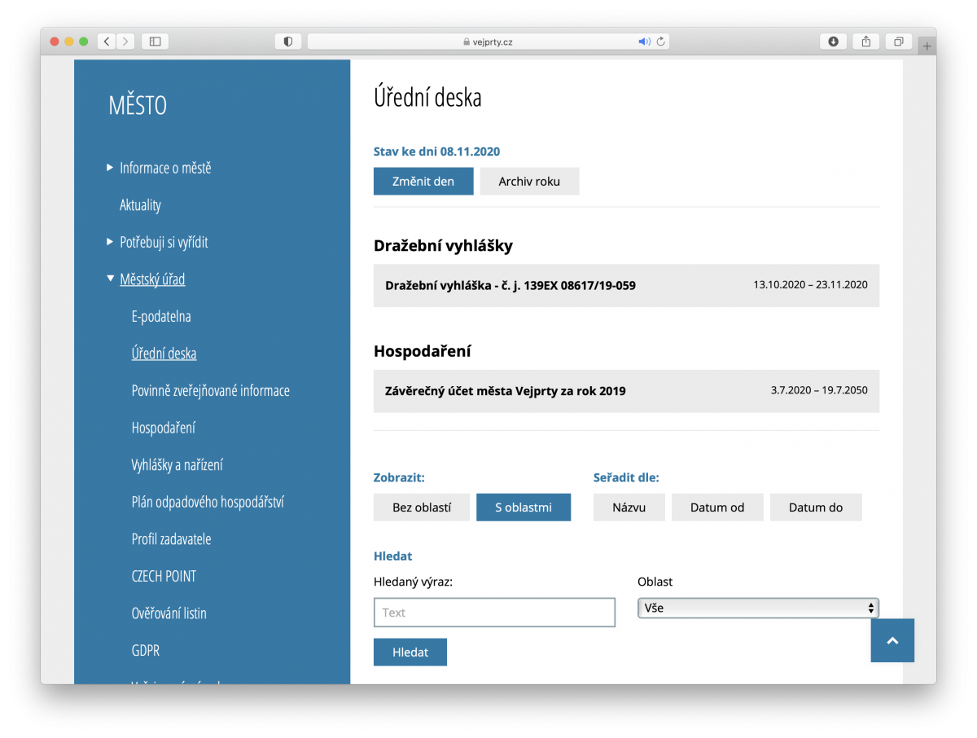Collapse the "Městský úřad" sidebar section

111,279
